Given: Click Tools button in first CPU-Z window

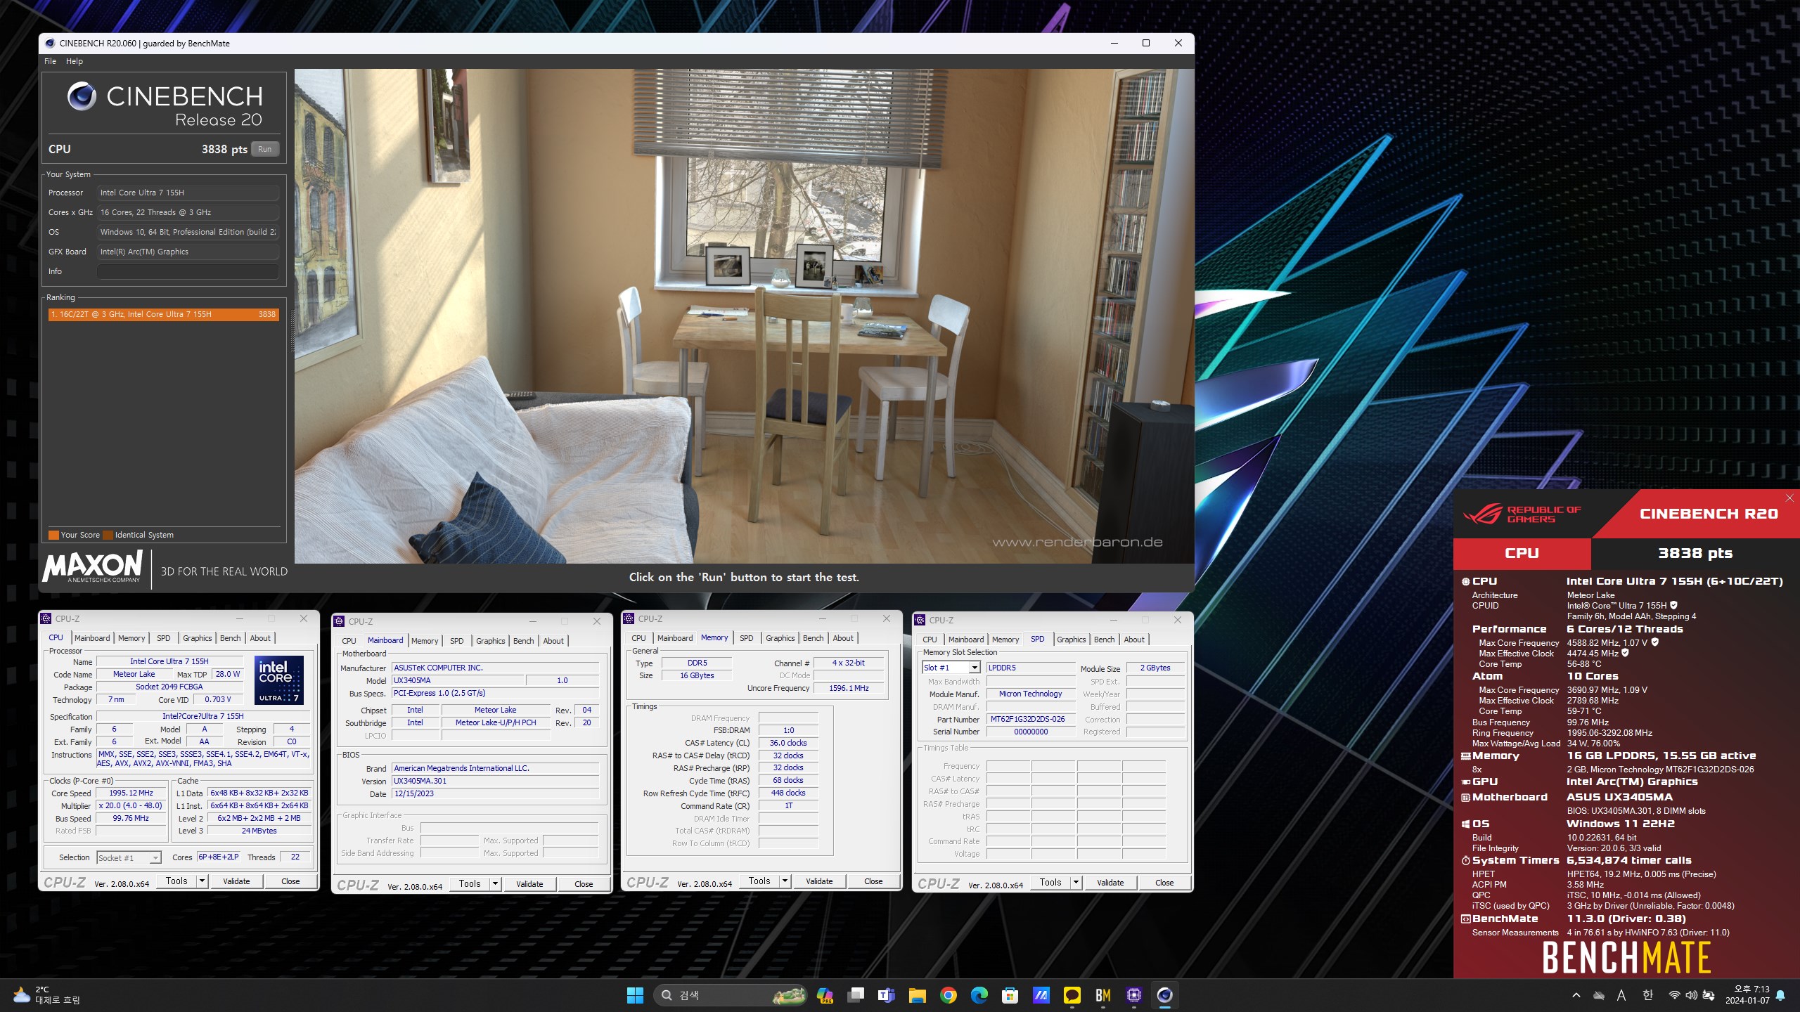Looking at the screenshot, I should click(176, 881).
